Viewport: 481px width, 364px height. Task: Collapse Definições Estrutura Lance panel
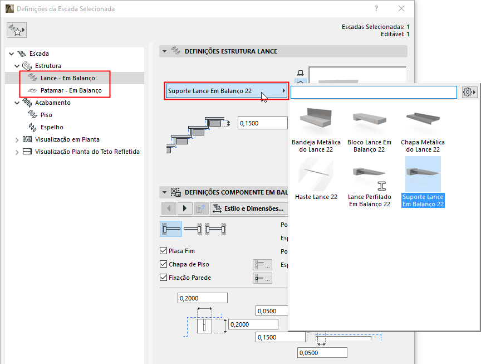164,51
